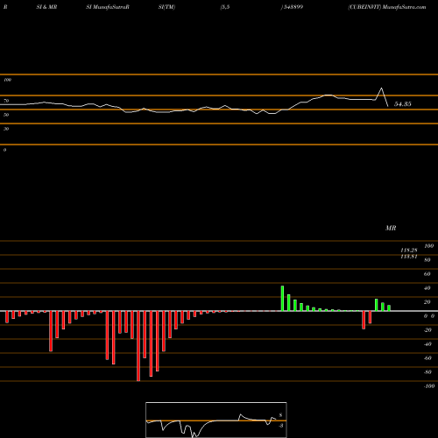
Task: Click the RSI axis label 50
Action: click(x=6, y=115)
